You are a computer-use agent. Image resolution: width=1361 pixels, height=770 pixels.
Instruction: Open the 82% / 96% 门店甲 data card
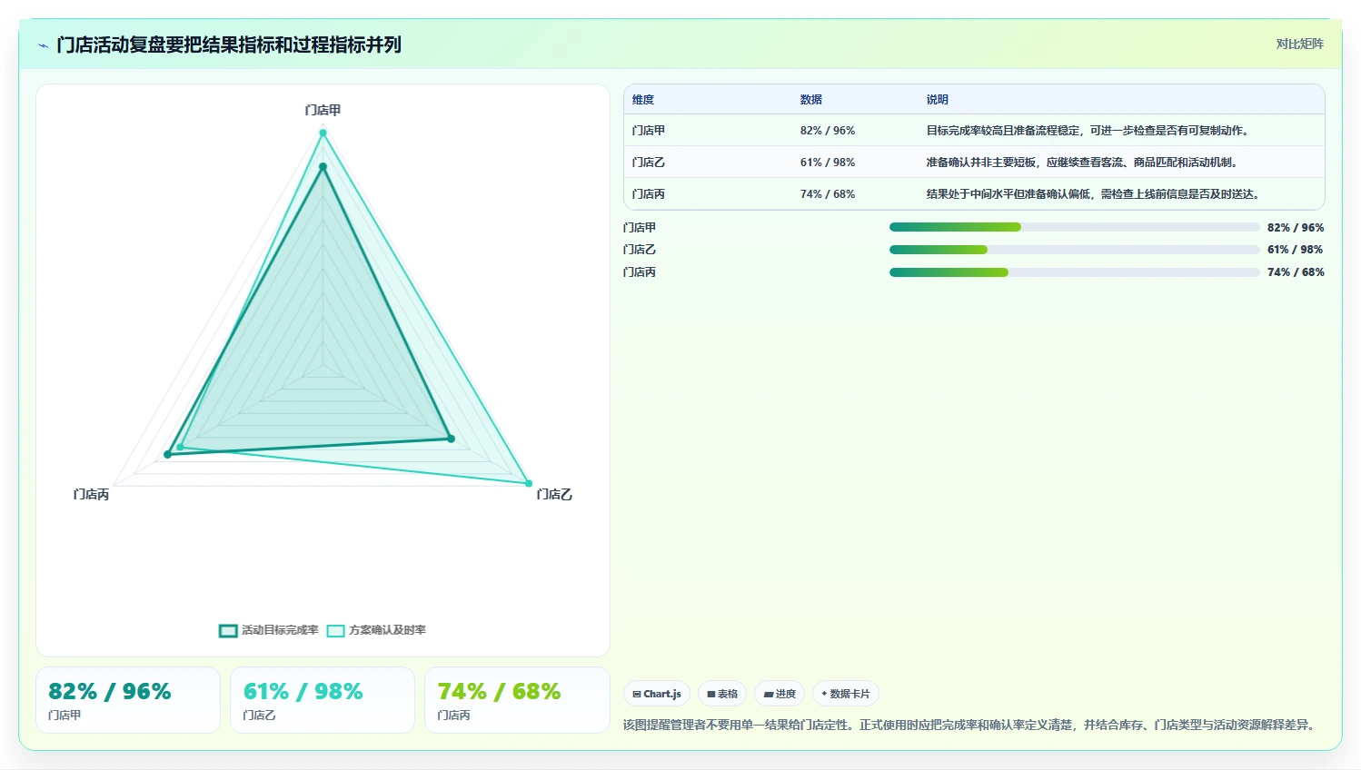[x=128, y=700]
